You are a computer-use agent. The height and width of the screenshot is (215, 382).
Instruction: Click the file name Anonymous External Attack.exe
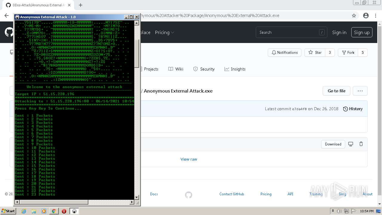[x=178, y=91]
